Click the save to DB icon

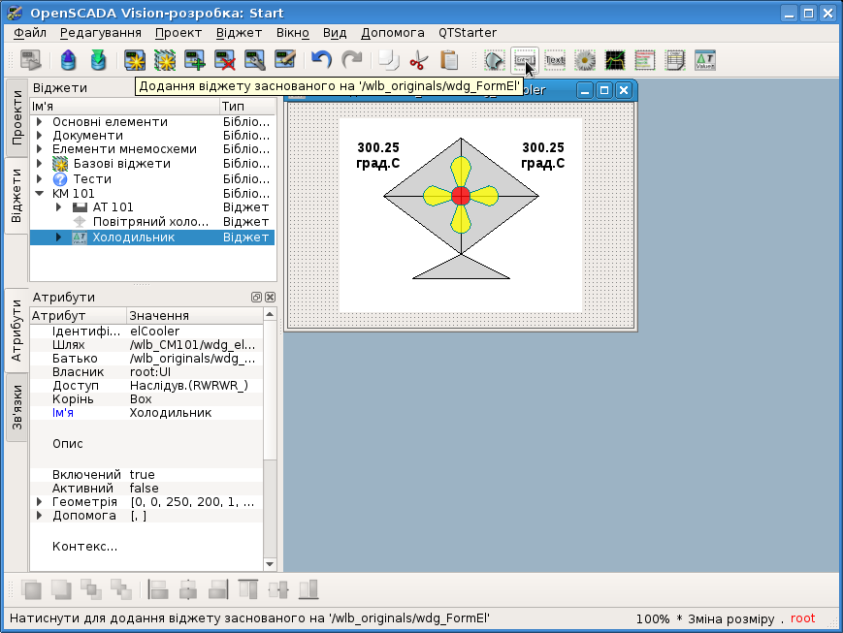click(98, 60)
